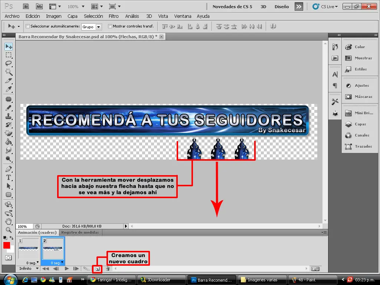The width and height of the screenshot is (380, 285).
Task: Select the Hand tool
Action: (x=9, y=221)
